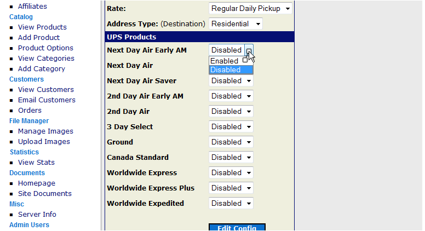Screen dimensions: 425x231
Task: Open the Address Type dropdown
Action: [236, 24]
